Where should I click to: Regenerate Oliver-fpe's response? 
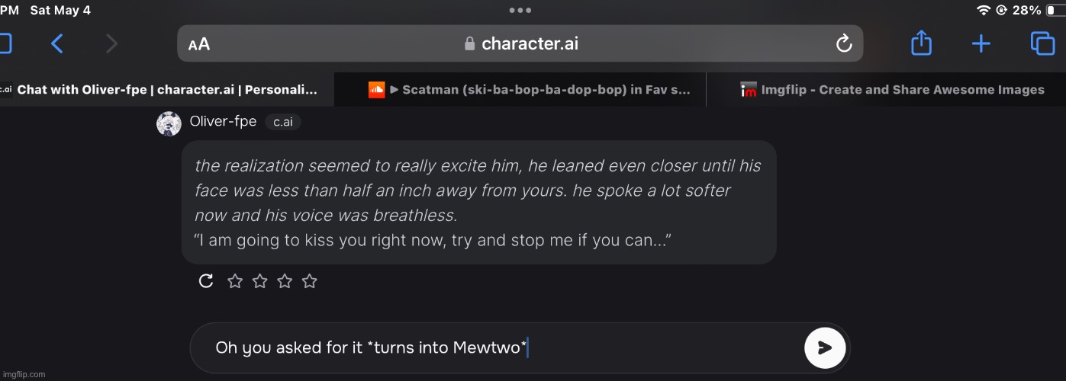coord(205,281)
